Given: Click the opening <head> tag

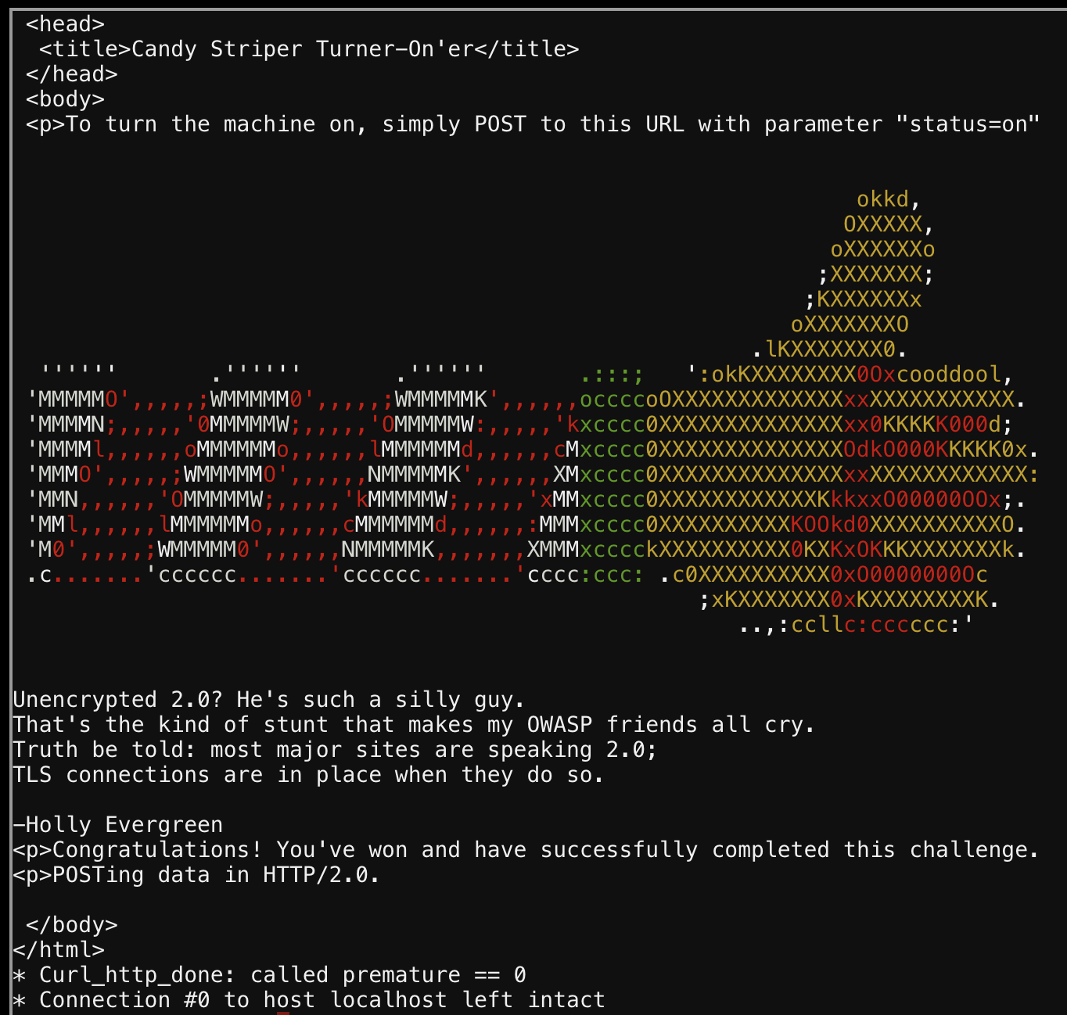Looking at the screenshot, I should (x=66, y=24).
